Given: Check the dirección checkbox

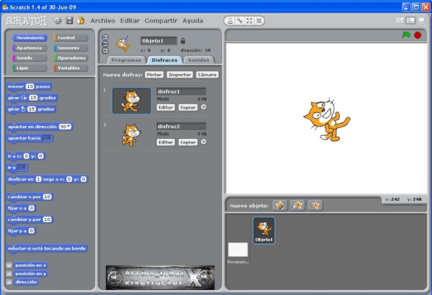Looking at the screenshot, I should (x=9, y=282).
